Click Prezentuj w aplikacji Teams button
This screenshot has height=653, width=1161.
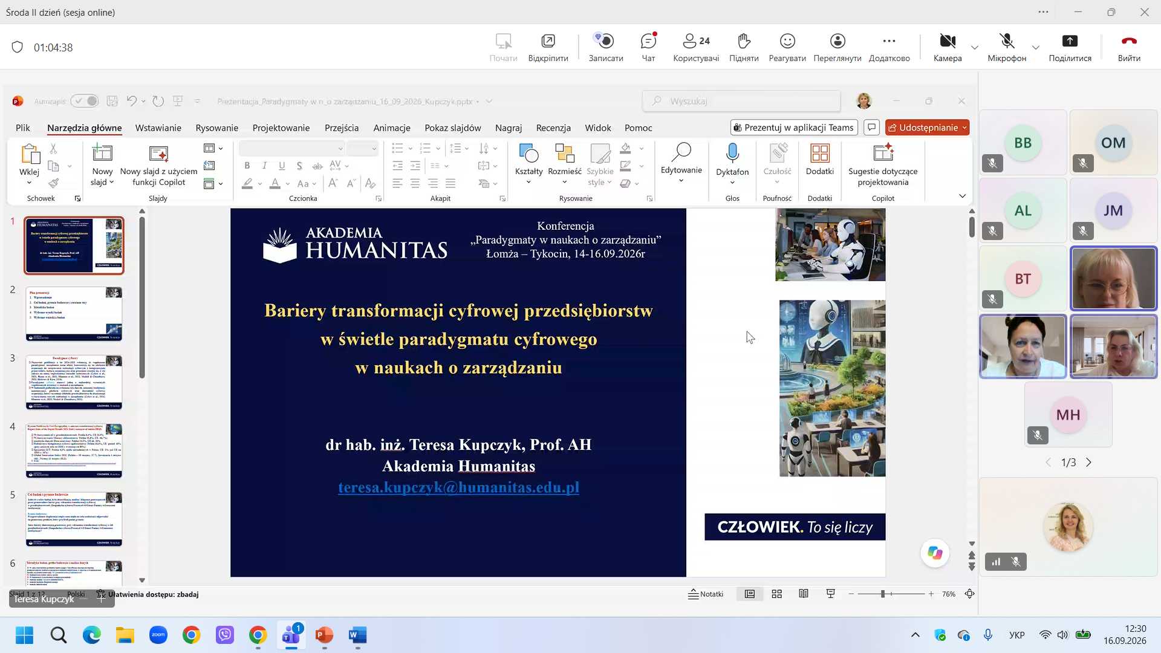click(x=794, y=128)
